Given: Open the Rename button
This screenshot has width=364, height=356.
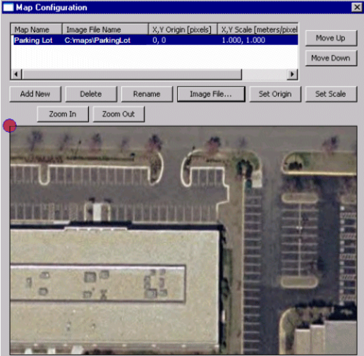Looking at the screenshot, I should tap(147, 94).
